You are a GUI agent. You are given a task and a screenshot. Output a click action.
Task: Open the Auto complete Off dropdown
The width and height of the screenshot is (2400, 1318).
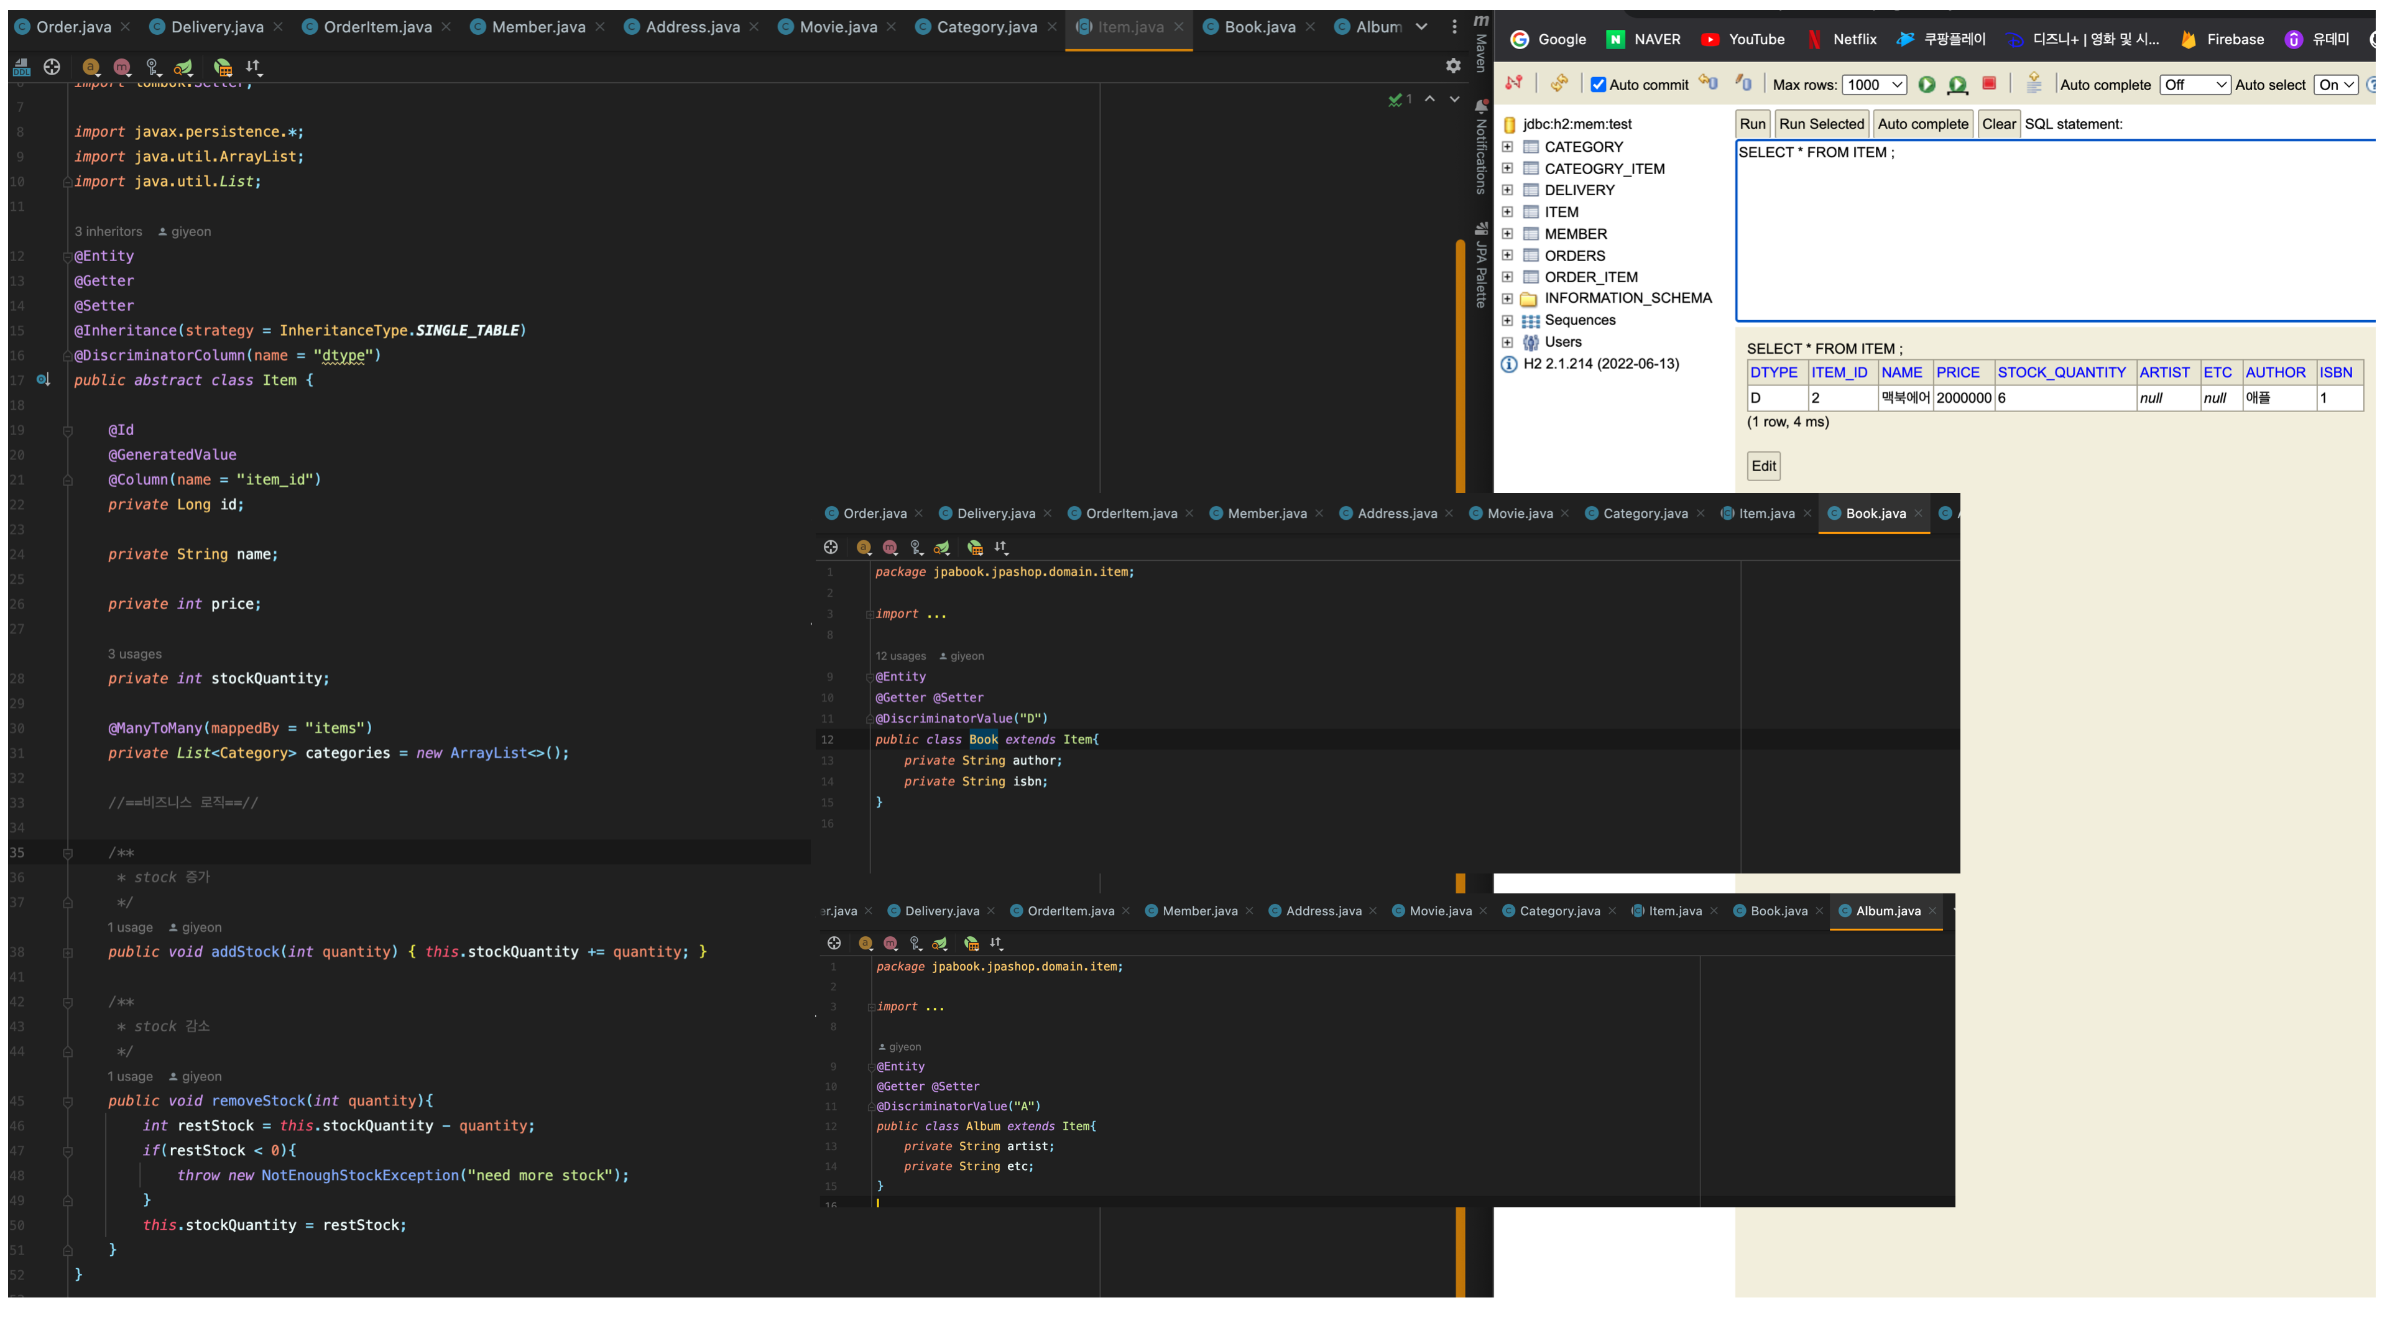click(2194, 85)
